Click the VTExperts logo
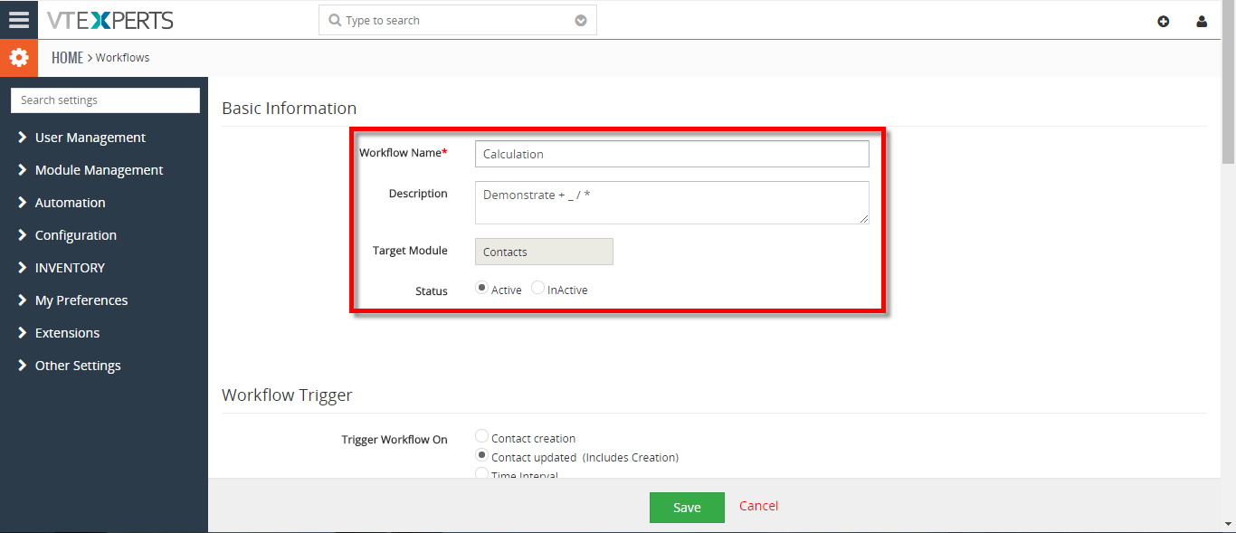 pyautogui.click(x=110, y=20)
